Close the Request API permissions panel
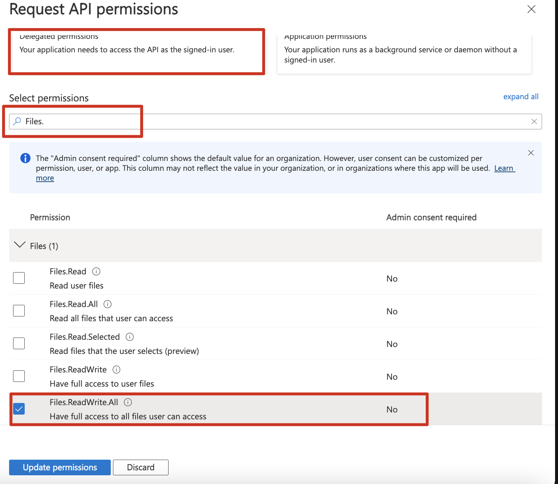Image resolution: width=558 pixels, height=484 pixels. click(x=531, y=9)
